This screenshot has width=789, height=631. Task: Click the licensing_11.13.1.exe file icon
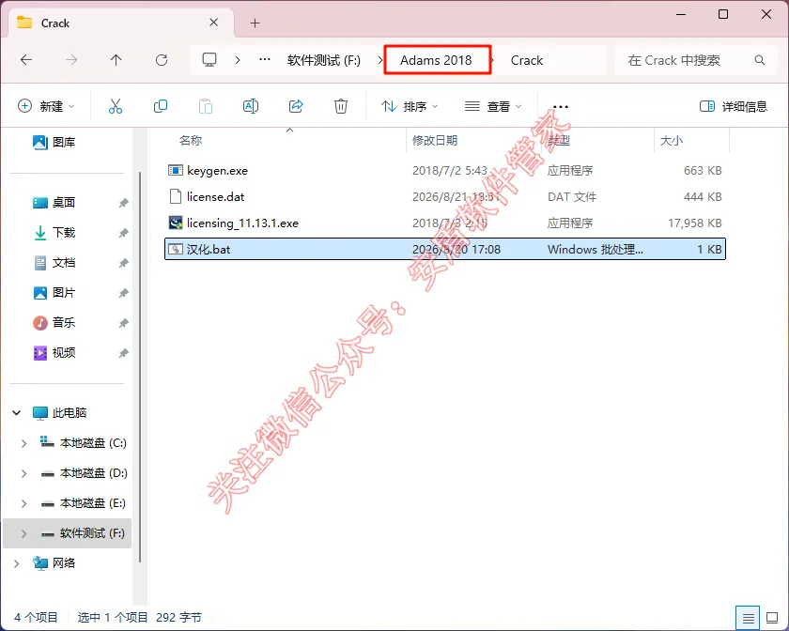click(175, 223)
